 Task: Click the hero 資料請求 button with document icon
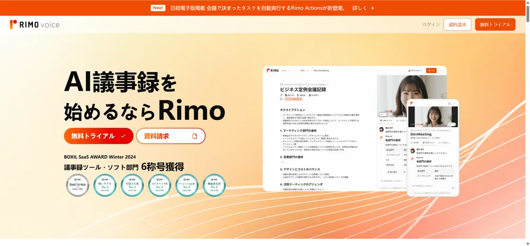coord(171,136)
